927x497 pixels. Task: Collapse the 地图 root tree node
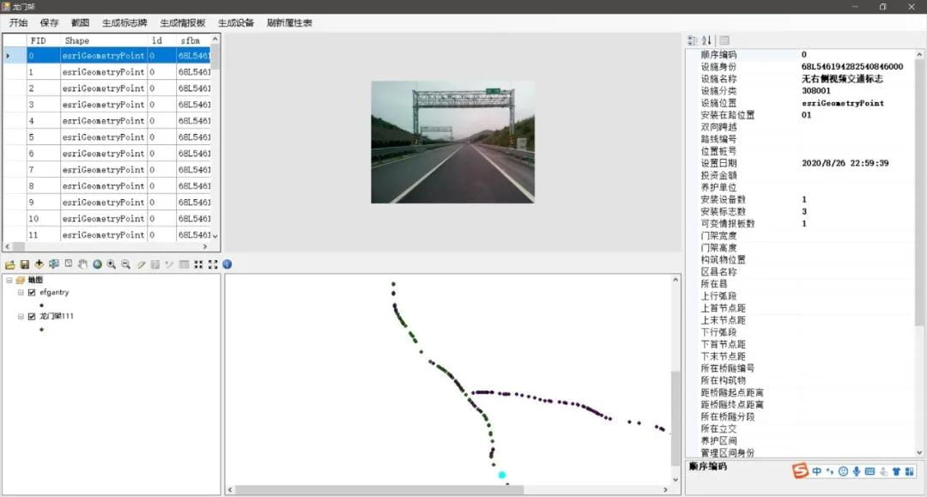click(x=9, y=281)
